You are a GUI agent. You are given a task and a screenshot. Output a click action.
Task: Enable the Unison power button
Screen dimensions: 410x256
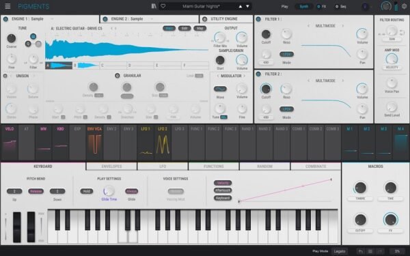pos(5,76)
